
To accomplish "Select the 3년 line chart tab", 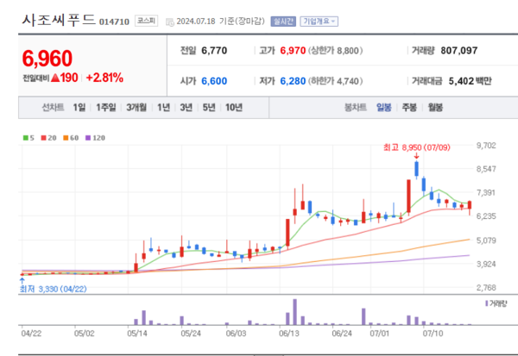I will pos(186,107).
